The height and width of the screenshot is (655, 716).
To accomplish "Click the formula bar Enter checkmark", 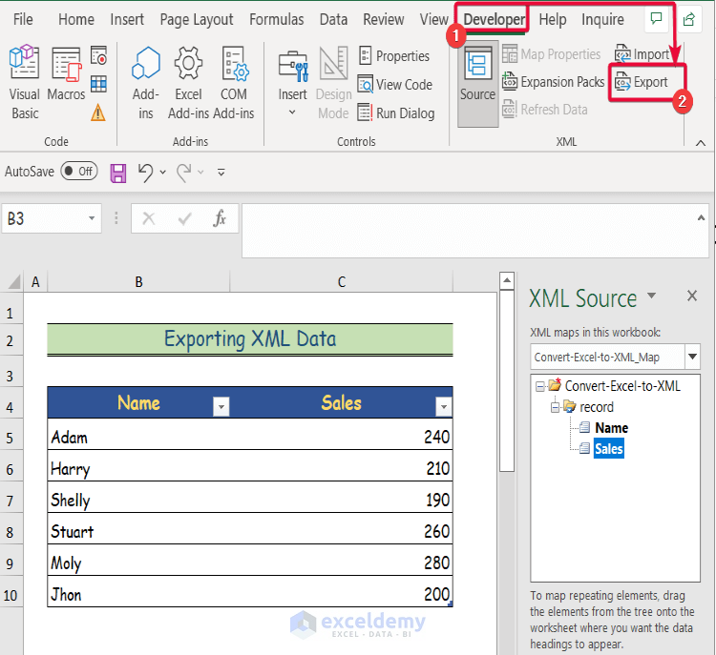I will 184,219.
